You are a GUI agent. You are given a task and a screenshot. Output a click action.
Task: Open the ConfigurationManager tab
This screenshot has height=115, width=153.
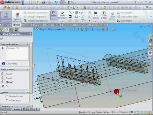pyautogui.click(x=12, y=30)
